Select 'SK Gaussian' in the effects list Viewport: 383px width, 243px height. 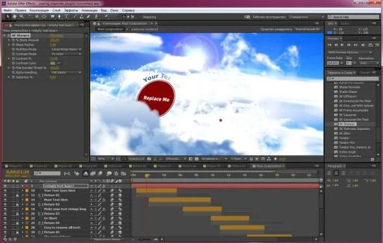(x=347, y=115)
